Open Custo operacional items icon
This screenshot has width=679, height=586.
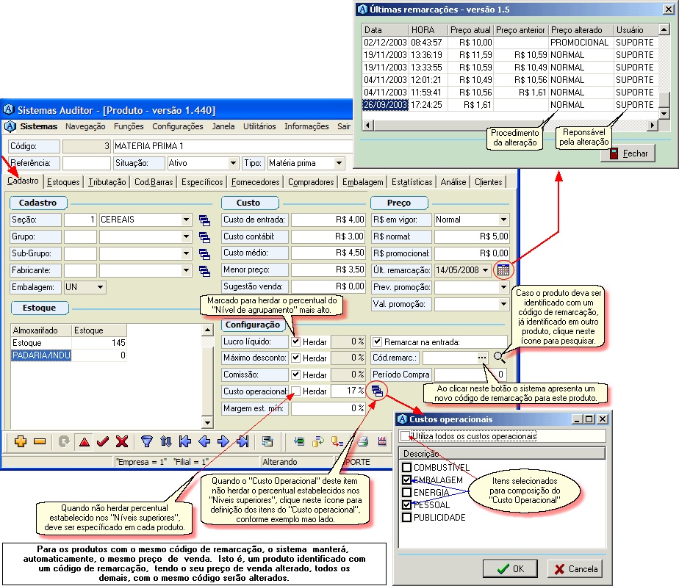tap(376, 391)
